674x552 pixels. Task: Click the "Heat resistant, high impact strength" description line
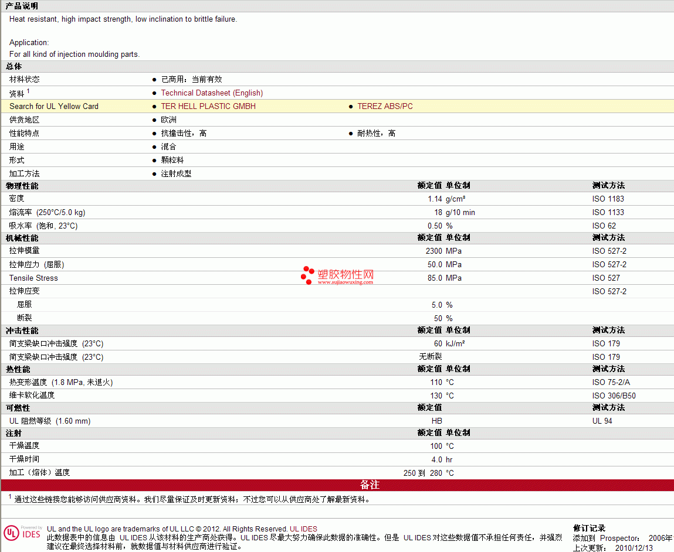[123, 19]
